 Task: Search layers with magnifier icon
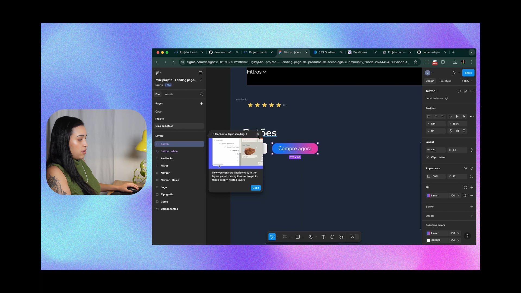(x=201, y=94)
